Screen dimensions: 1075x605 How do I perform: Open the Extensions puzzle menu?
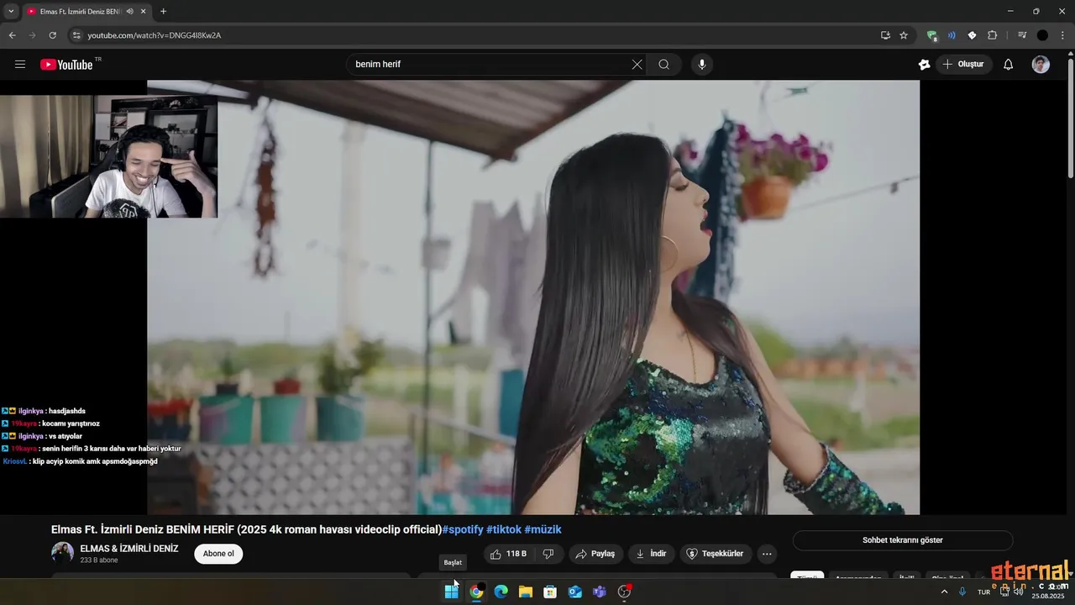click(x=992, y=35)
